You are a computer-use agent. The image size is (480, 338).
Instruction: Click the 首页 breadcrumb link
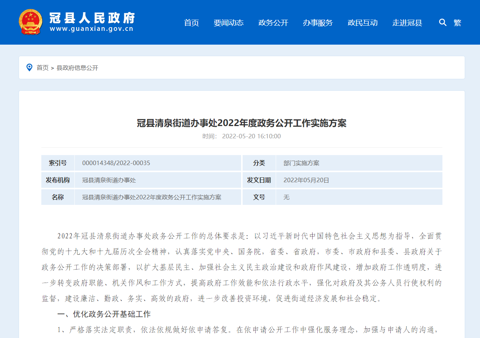pos(42,68)
